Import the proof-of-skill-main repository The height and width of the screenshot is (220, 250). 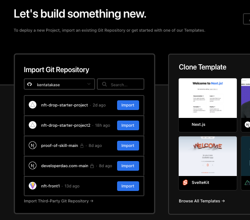tap(128, 146)
